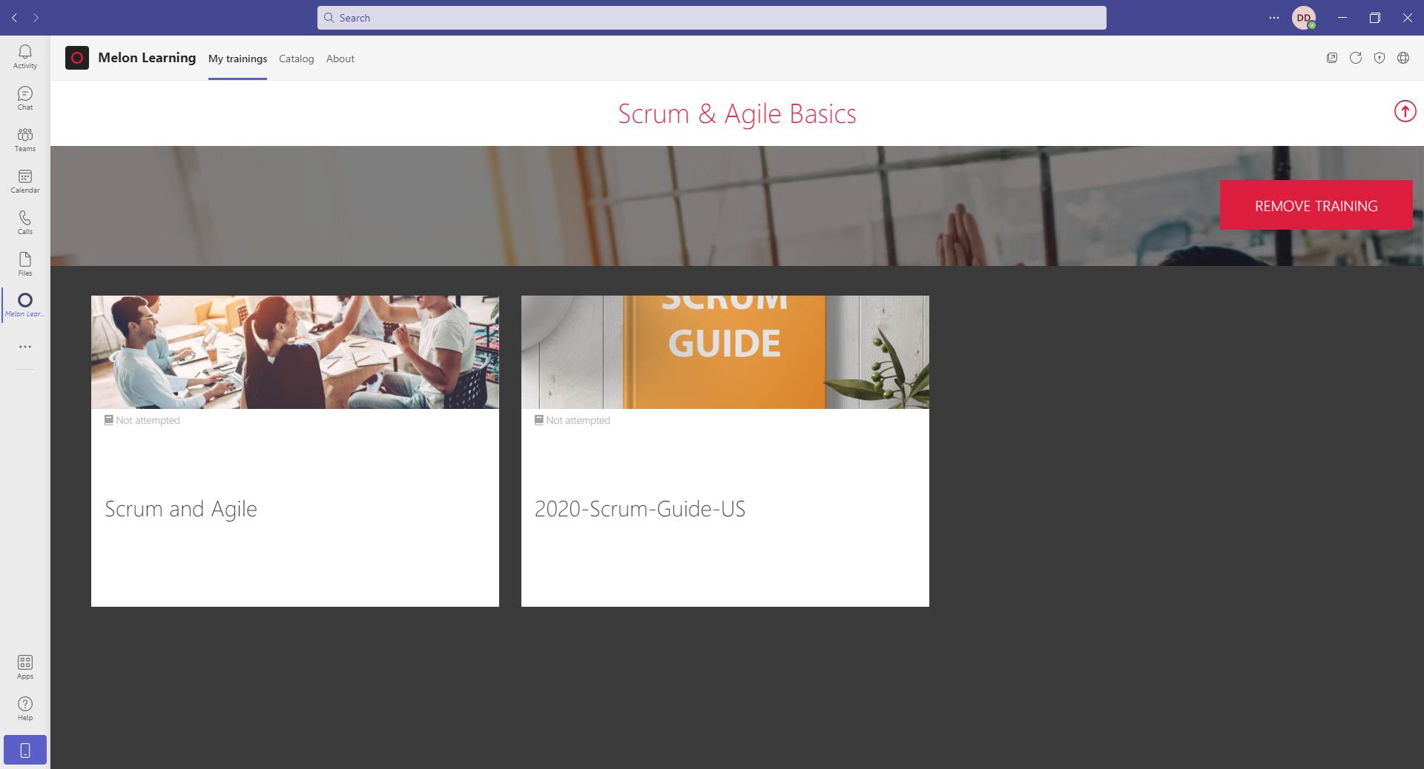Open the Activity feed in sidebar
The height and width of the screenshot is (769, 1424).
(x=24, y=56)
